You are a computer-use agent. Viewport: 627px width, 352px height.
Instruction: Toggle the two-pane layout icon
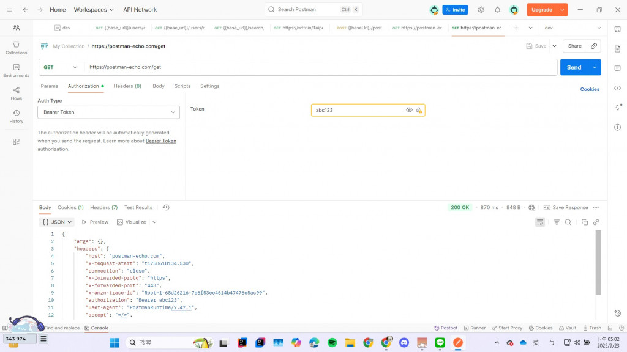[x=610, y=328]
